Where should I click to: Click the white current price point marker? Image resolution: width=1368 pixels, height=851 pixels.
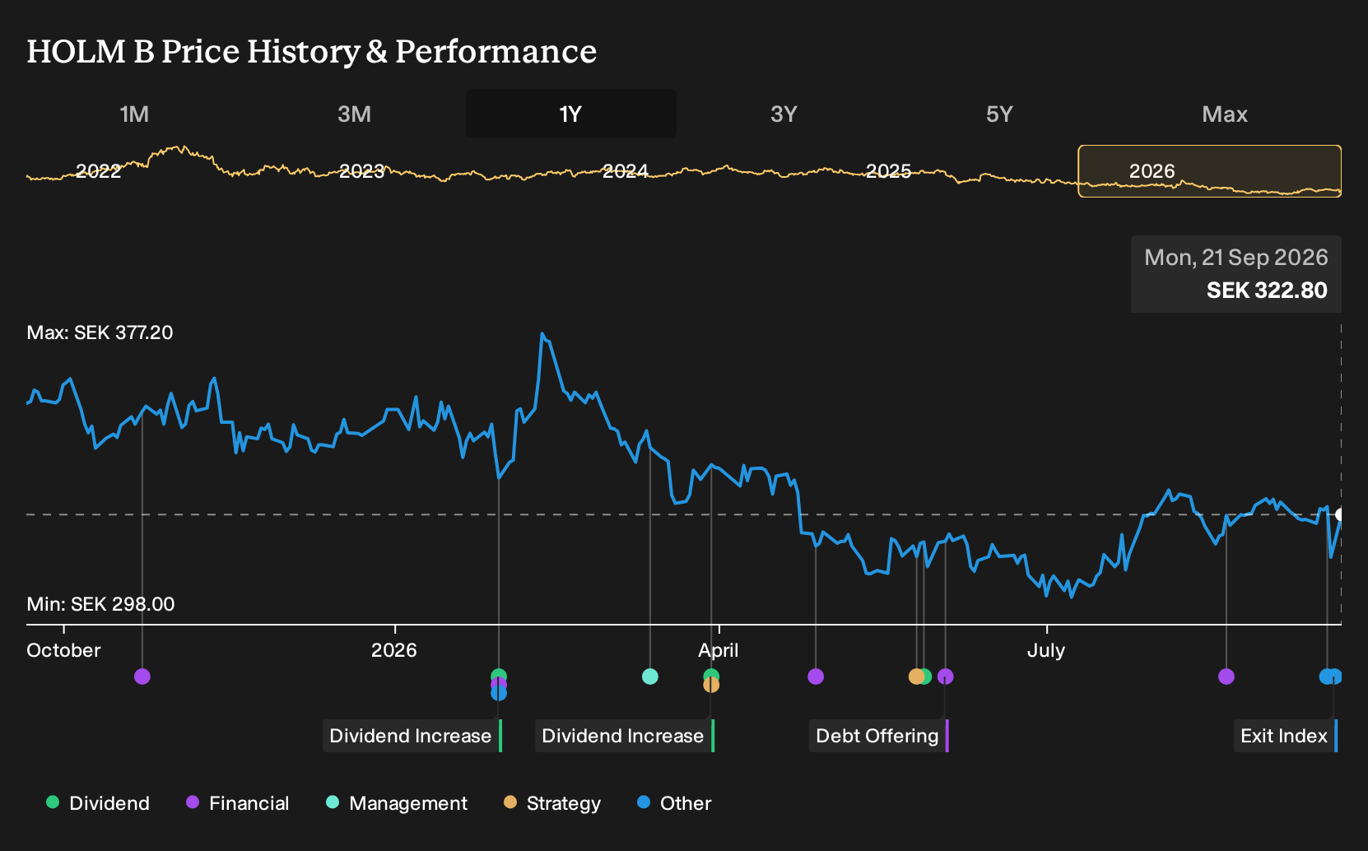tap(1340, 515)
